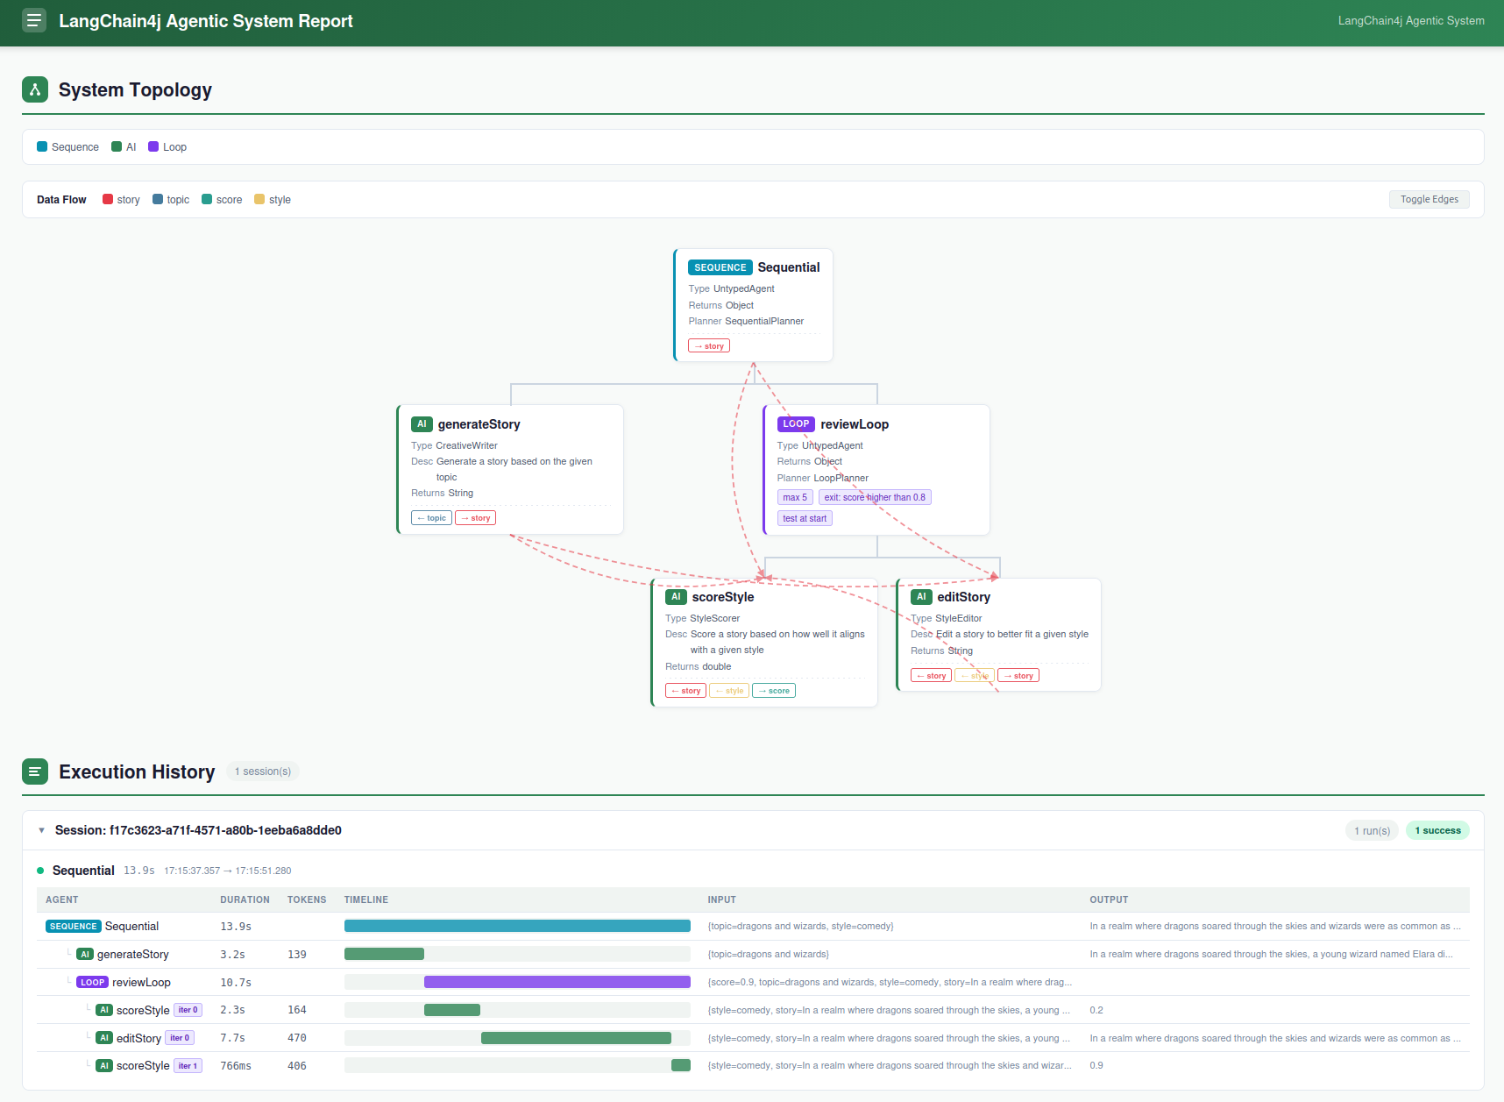This screenshot has width=1504, height=1102.
Task: Click the Timeline column header
Action: click(365, 899)
